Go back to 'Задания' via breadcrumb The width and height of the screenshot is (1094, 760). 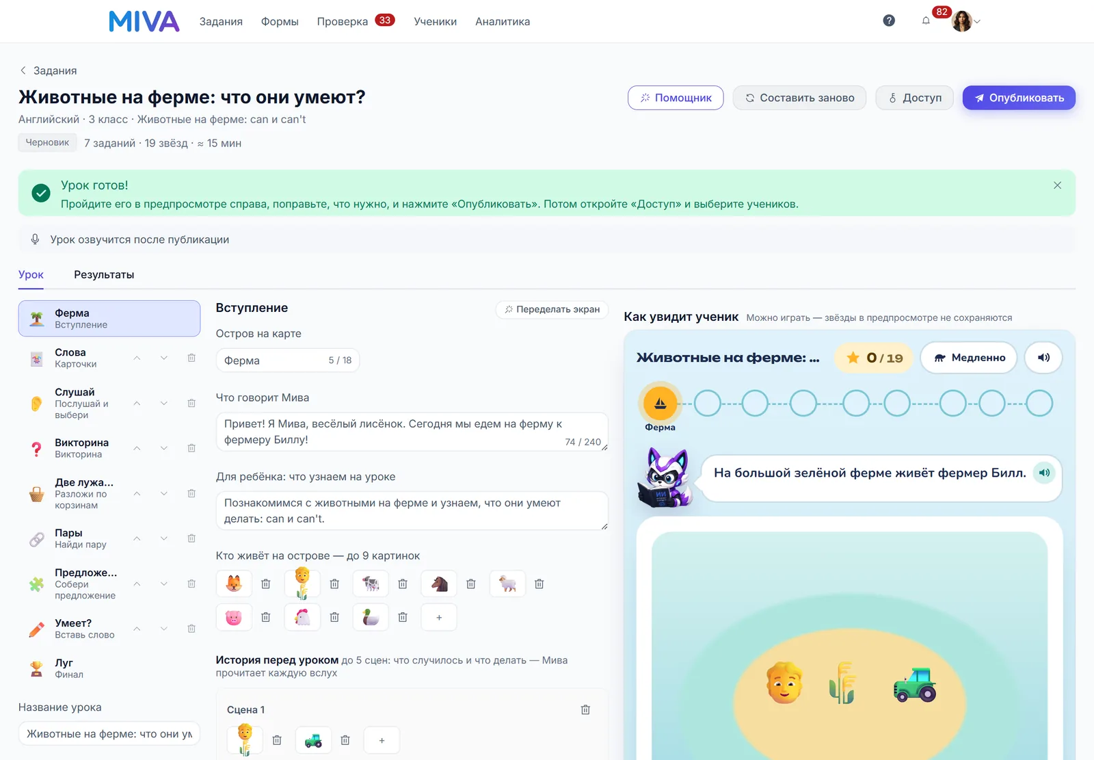48,70
